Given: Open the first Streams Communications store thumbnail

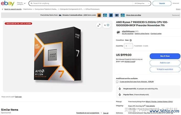Looking at the screenshot, I should coord(99,15).
